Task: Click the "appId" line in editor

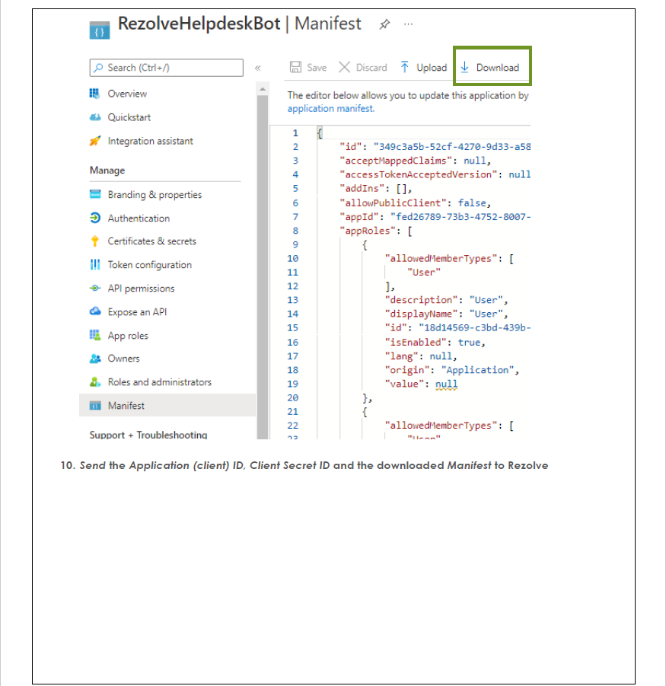Action: point(435,217)
